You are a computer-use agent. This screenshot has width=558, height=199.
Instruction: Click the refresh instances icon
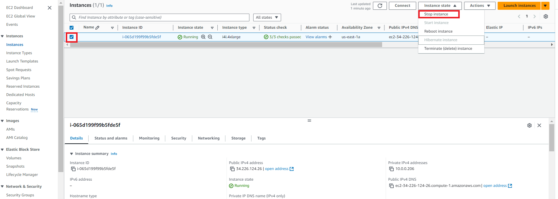[380, 6]
